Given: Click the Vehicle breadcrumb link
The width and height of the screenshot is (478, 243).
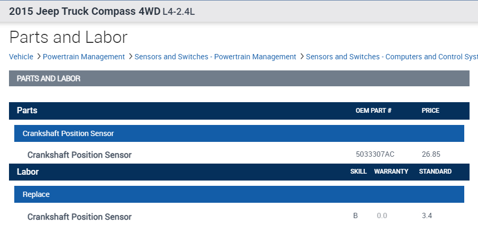Looking at the screenshot, I should tap(21, 57).
